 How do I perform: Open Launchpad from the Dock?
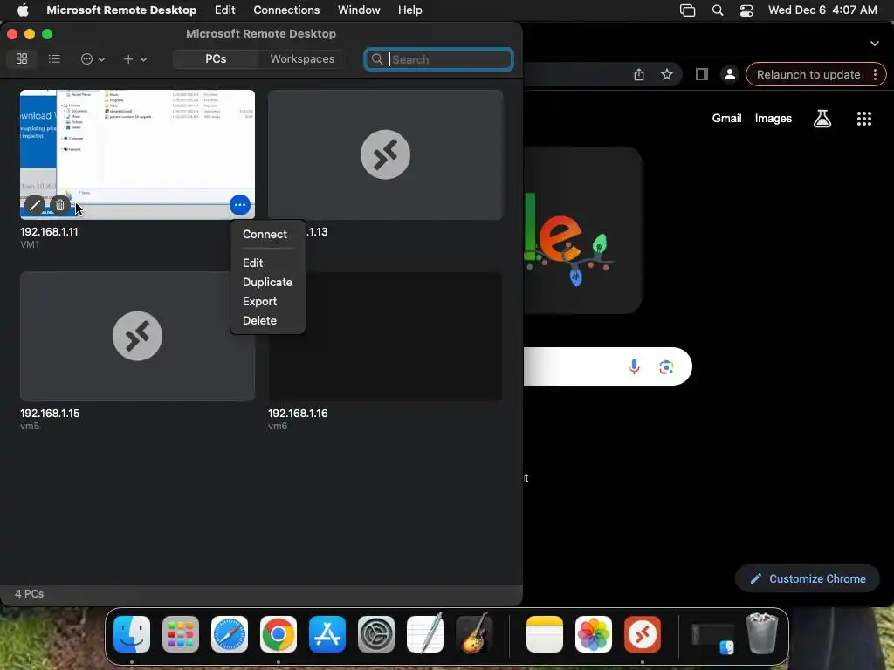(181, 634)
